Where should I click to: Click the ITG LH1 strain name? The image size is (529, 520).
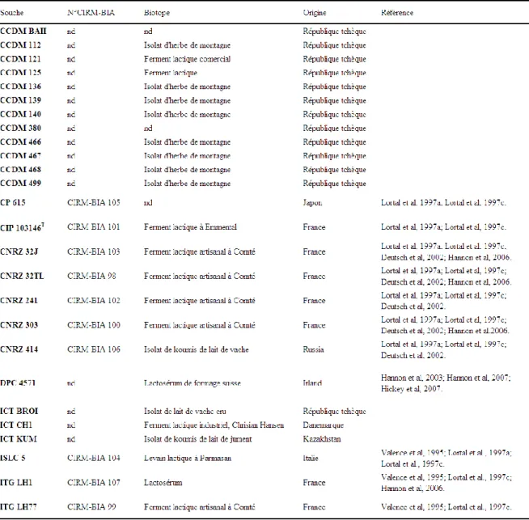pos(16,482)
